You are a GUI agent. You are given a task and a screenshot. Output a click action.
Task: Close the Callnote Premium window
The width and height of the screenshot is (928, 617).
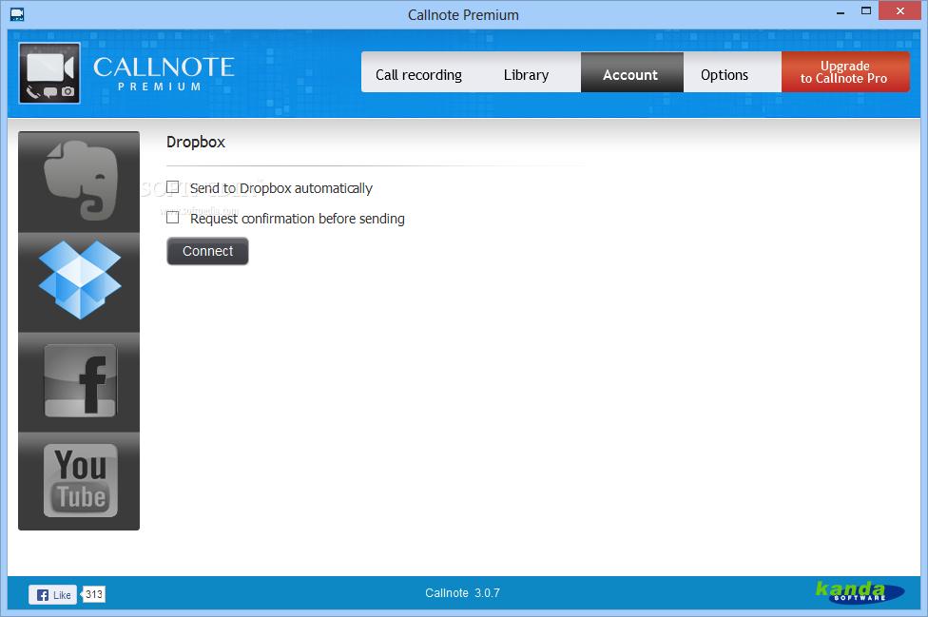[x=899, y=10]
